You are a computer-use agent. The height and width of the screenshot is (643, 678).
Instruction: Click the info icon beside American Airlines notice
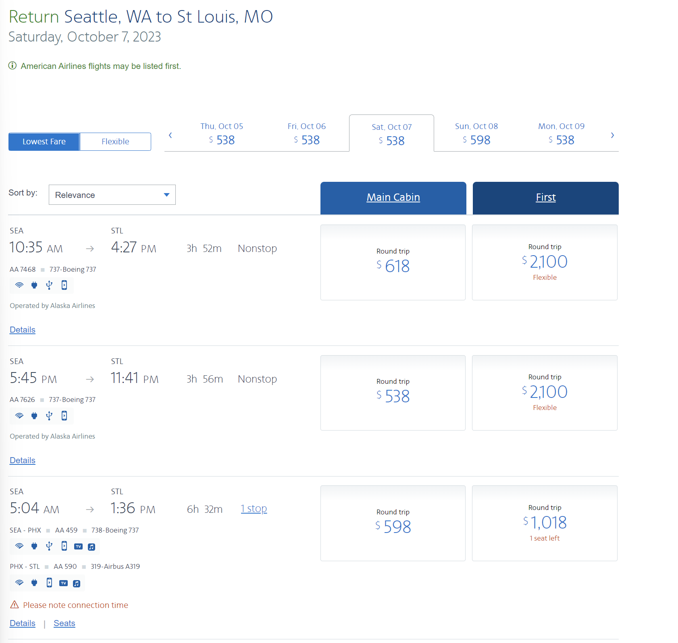[x=12, y=66]
